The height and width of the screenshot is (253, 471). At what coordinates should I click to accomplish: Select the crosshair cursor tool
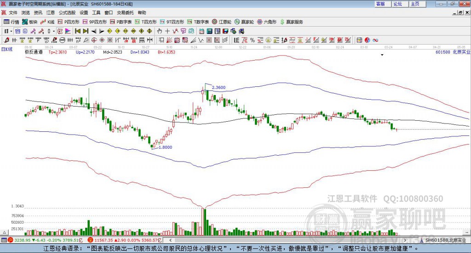[167, 31]
